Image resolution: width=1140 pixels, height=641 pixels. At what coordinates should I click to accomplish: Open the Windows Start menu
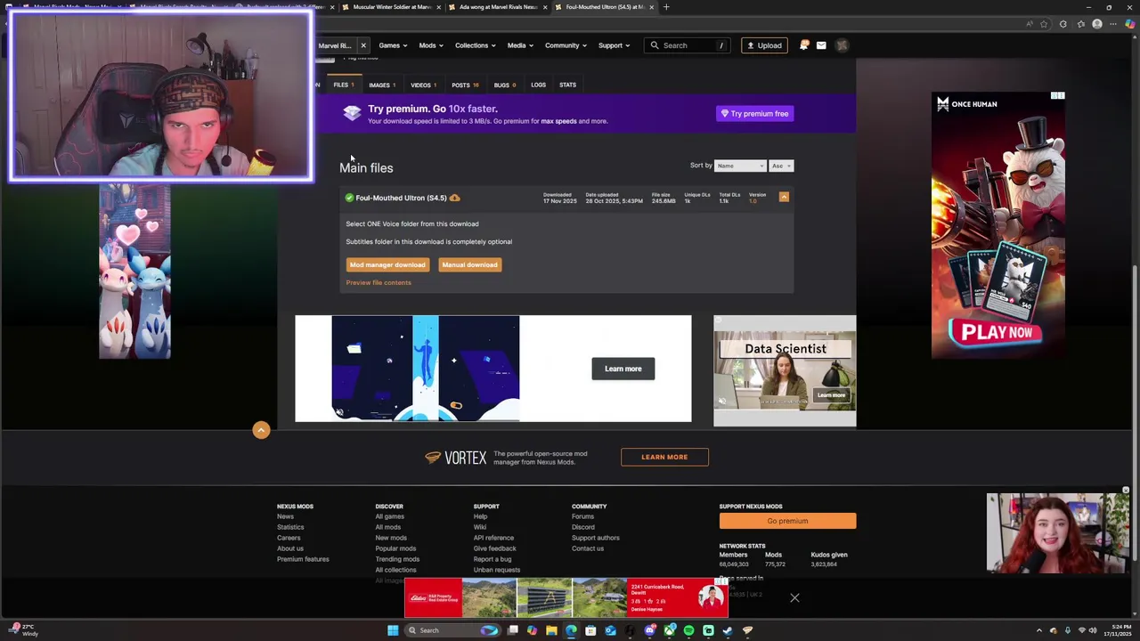393,630
